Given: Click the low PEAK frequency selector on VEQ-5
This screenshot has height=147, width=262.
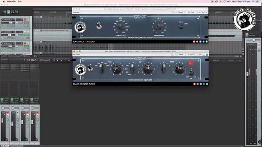Looking at the screenshot, I should coord(102,69).
